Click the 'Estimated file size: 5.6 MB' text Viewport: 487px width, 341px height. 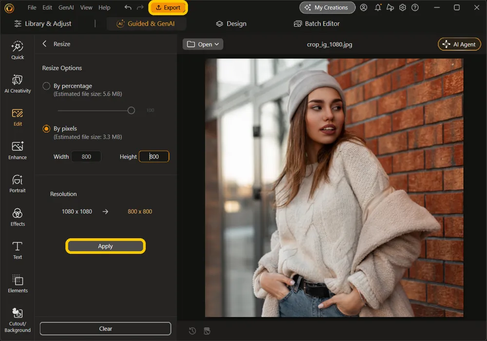pyautogui.click(x=88, y=94)
